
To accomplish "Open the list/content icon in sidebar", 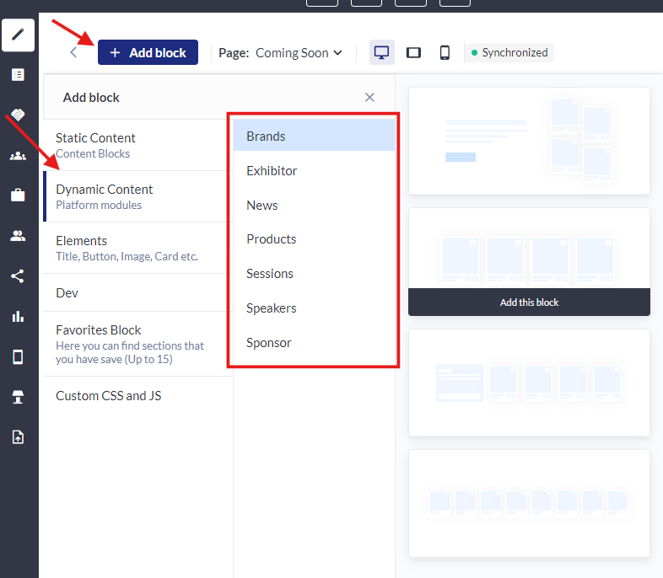I will [18, 75].
